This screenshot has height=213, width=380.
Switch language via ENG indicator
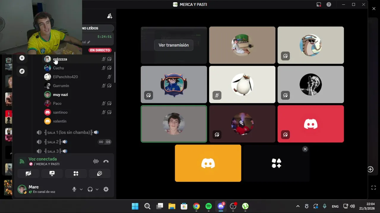[x=335, y=206]
